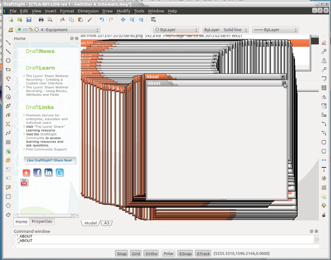The width and height of the screenshot is (331, 260).
Task: Open Lyons' Share Webinar Using Blocks link
Action: click(47, 91)
